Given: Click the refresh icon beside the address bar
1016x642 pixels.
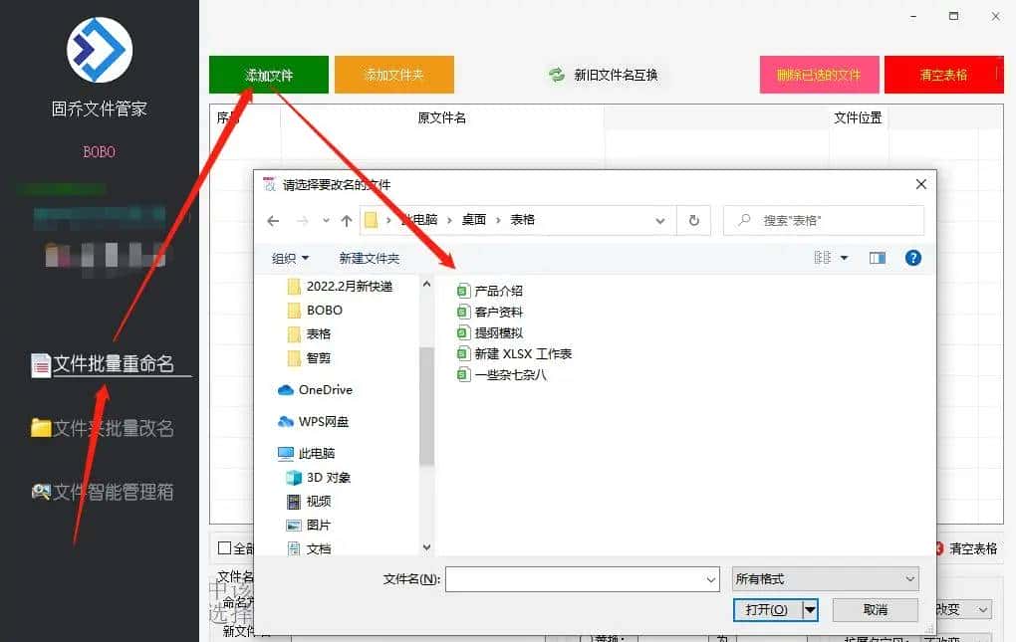Looking at the screenshot, I should (694, 220).
